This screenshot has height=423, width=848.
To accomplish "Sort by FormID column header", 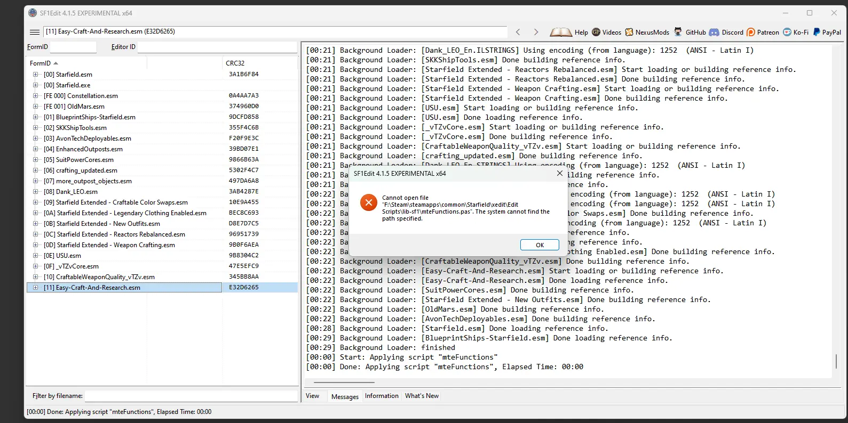I will click(87, 63).
